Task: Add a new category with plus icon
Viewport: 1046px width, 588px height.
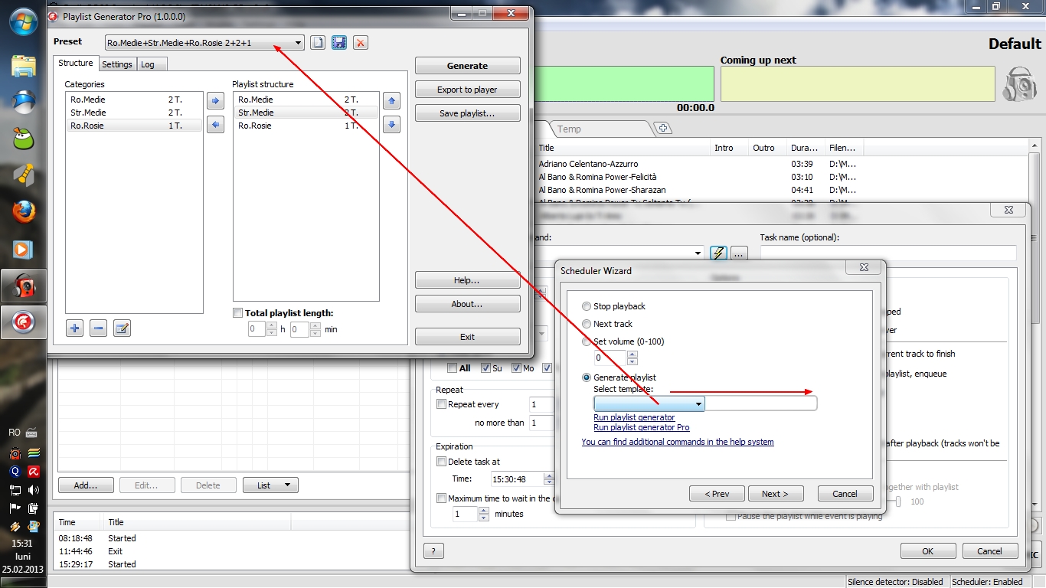Action: point(74,328)
